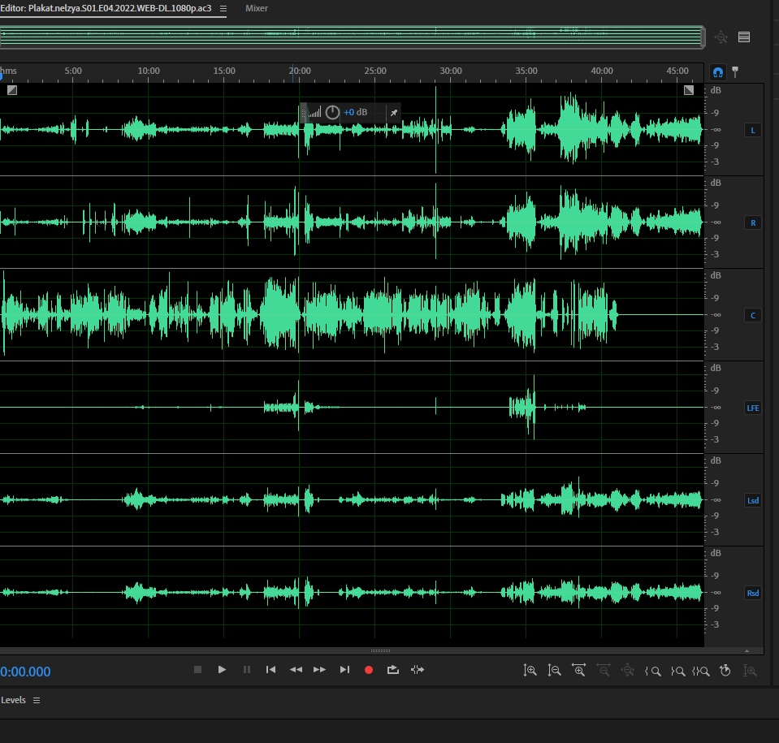This screenshot has width=779, height=743.
Task: Click the Skip Selection transport icon
Action: (x=418, y=670)
